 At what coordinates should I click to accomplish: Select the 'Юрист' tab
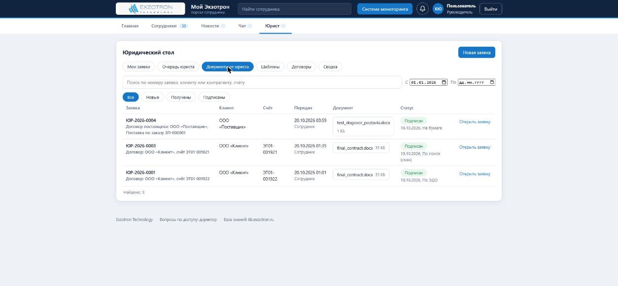(x=275, y=26)
